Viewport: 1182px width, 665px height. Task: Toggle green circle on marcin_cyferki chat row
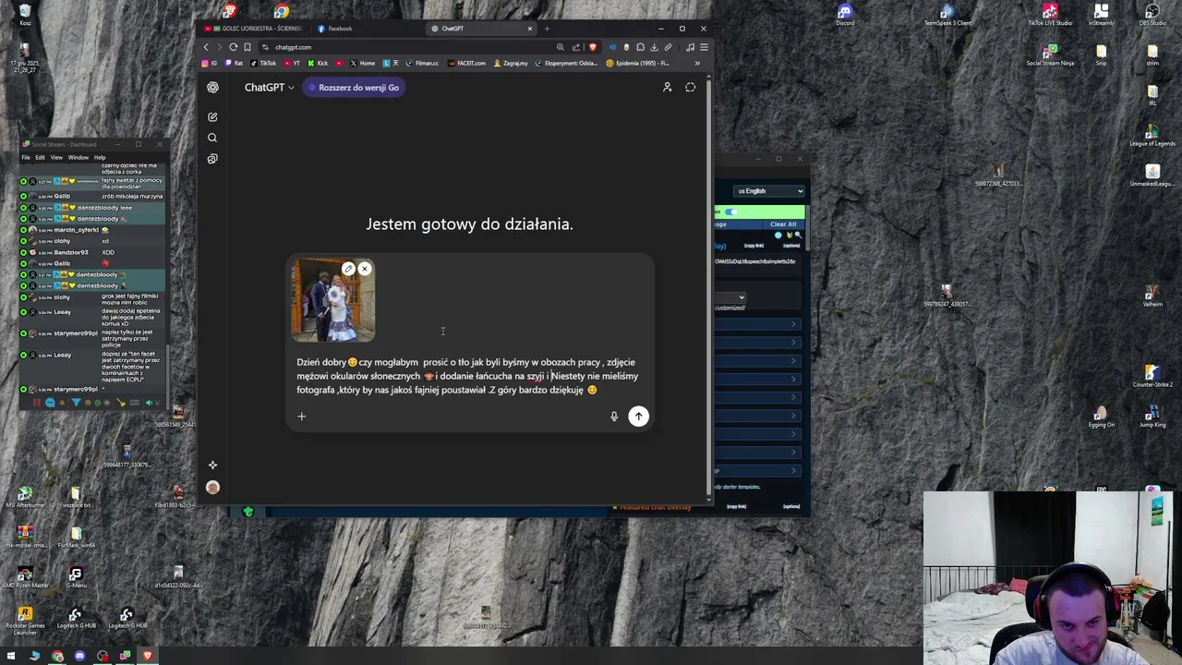[x=24, y=230]
